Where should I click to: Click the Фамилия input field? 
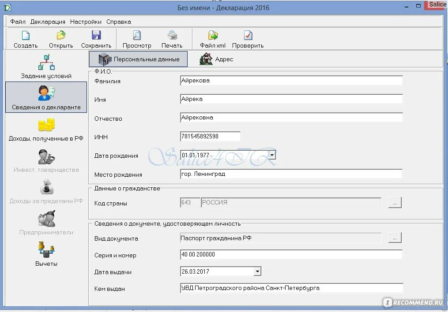[291, 81]
